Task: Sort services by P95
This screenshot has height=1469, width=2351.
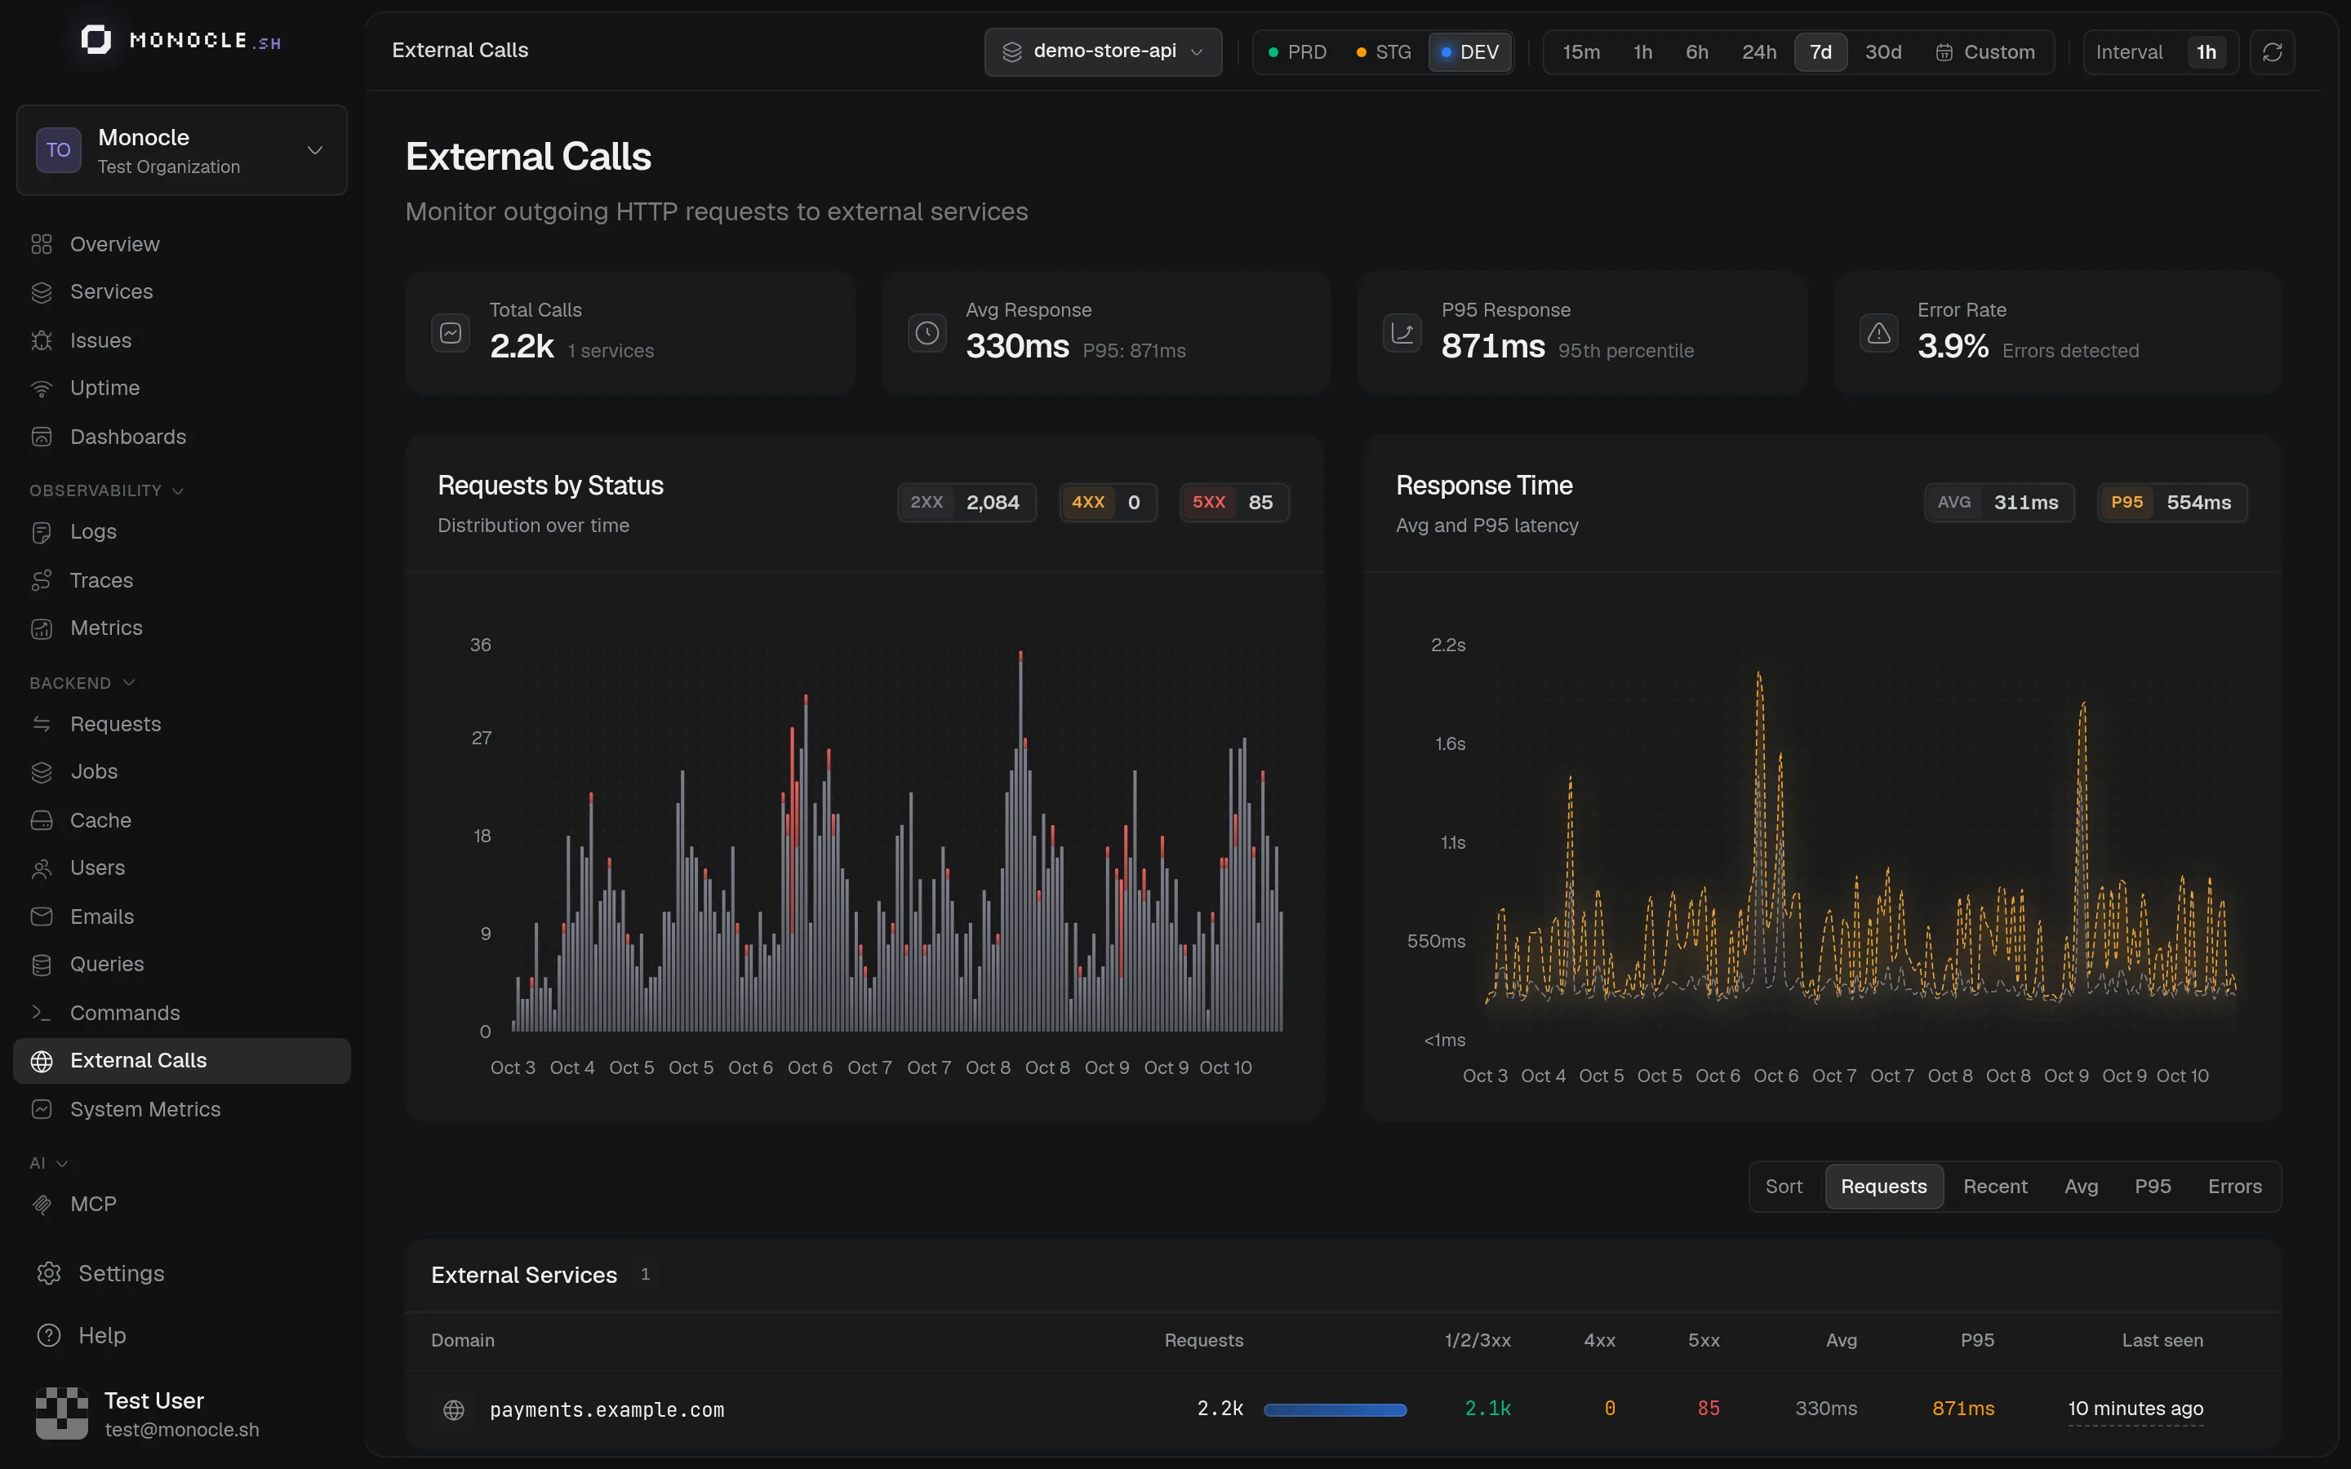Action: click(2152, 1187)
